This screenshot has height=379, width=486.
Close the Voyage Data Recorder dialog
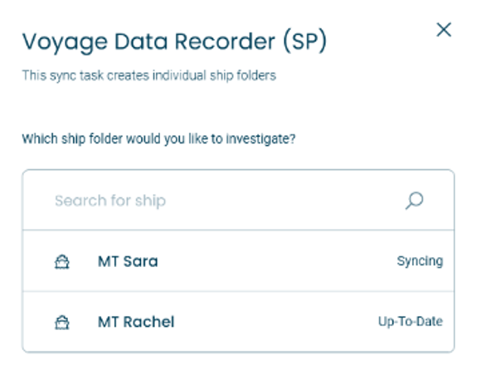[x=444, y=30]
